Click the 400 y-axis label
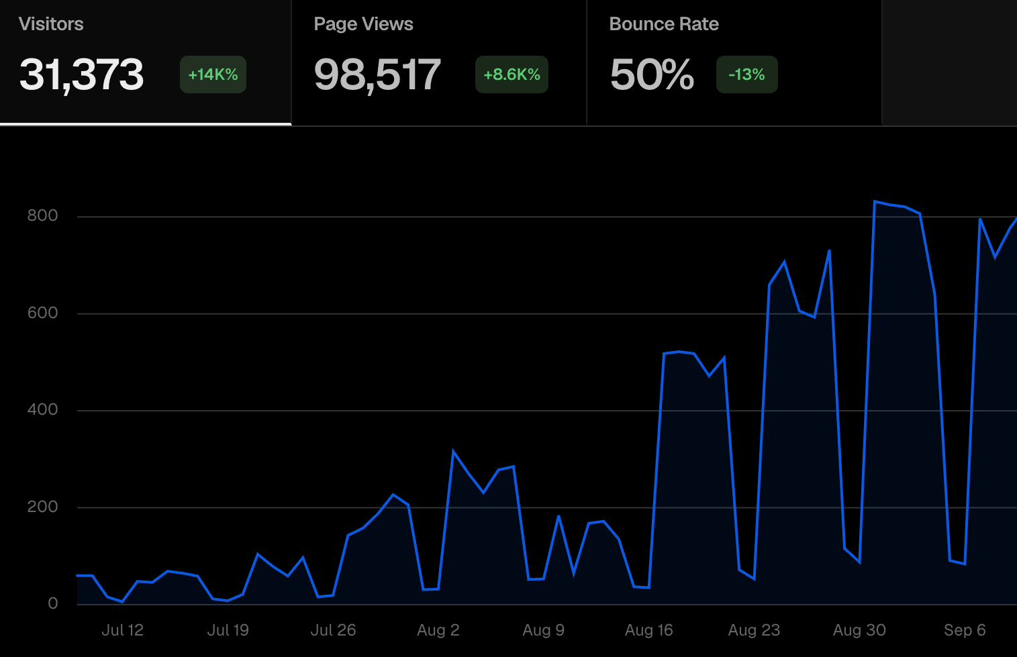 pos(42,409)
